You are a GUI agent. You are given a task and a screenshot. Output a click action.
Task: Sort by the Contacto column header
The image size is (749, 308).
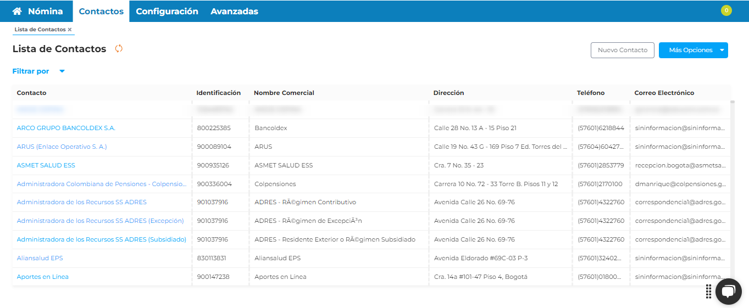click(x=32, y=93)
